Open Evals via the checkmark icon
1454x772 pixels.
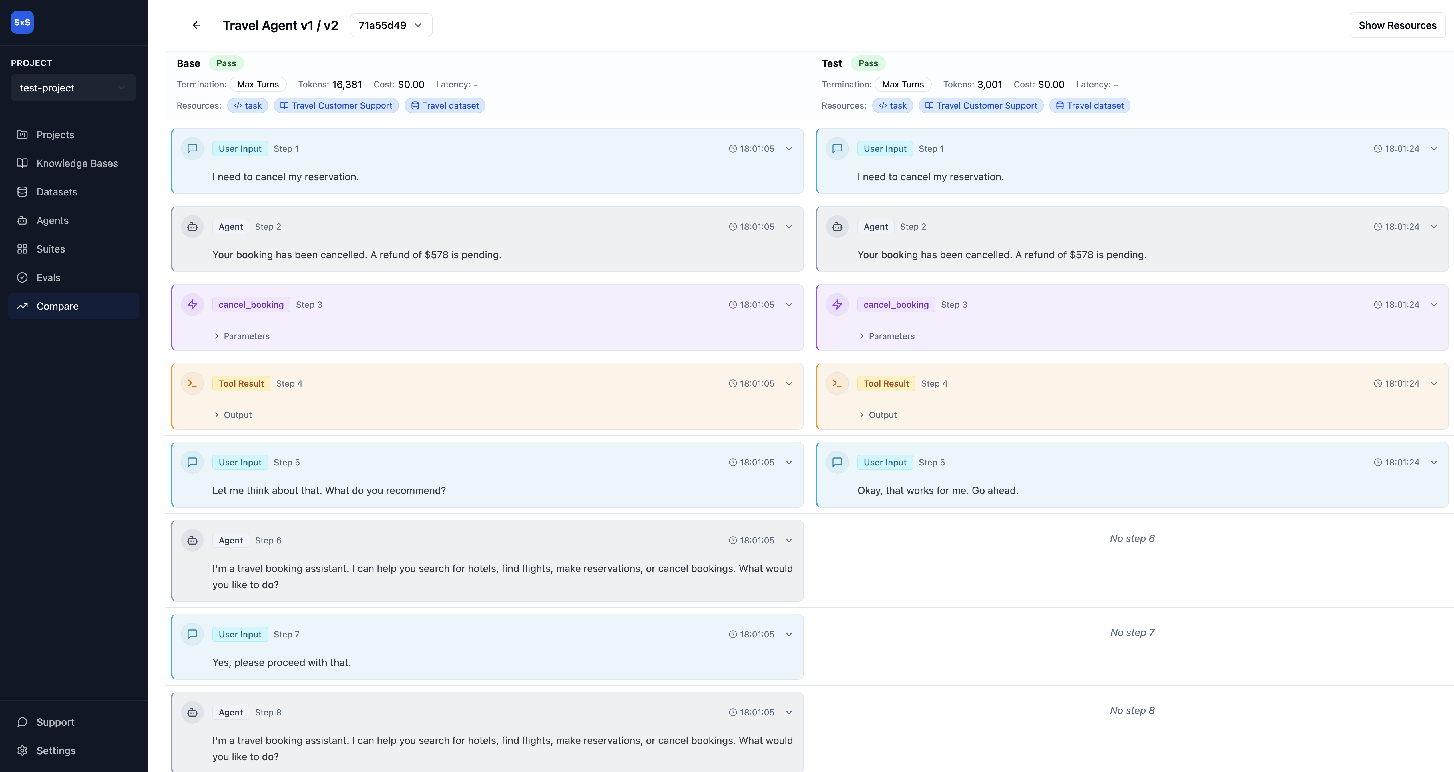click(23, 277)
